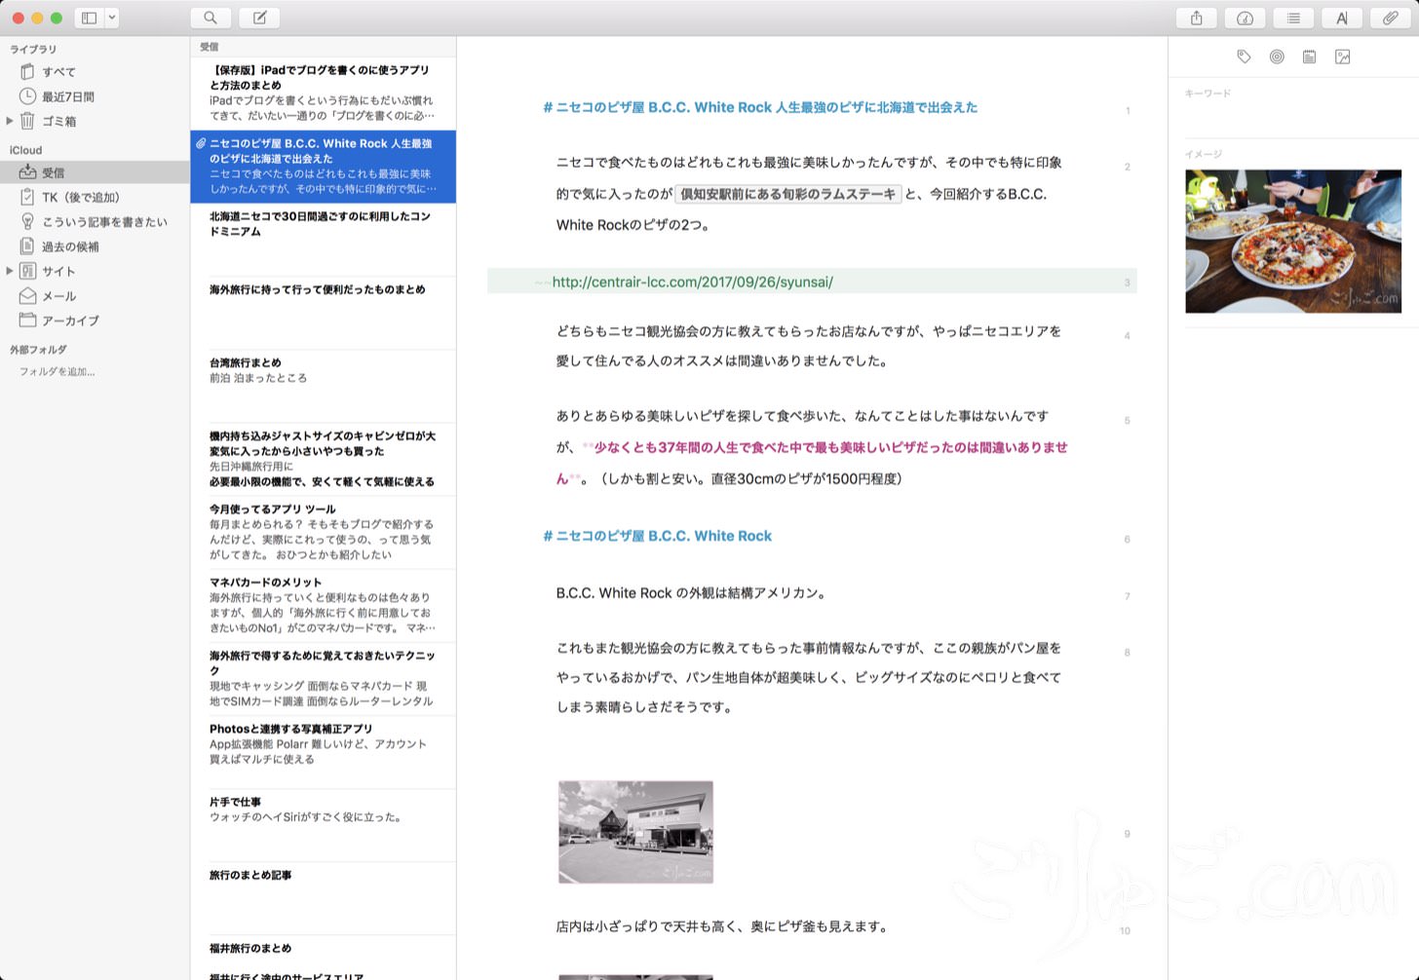The image size is (1419, 980).
Task: Open the revision/markup pane
Action: point(1342,17)
